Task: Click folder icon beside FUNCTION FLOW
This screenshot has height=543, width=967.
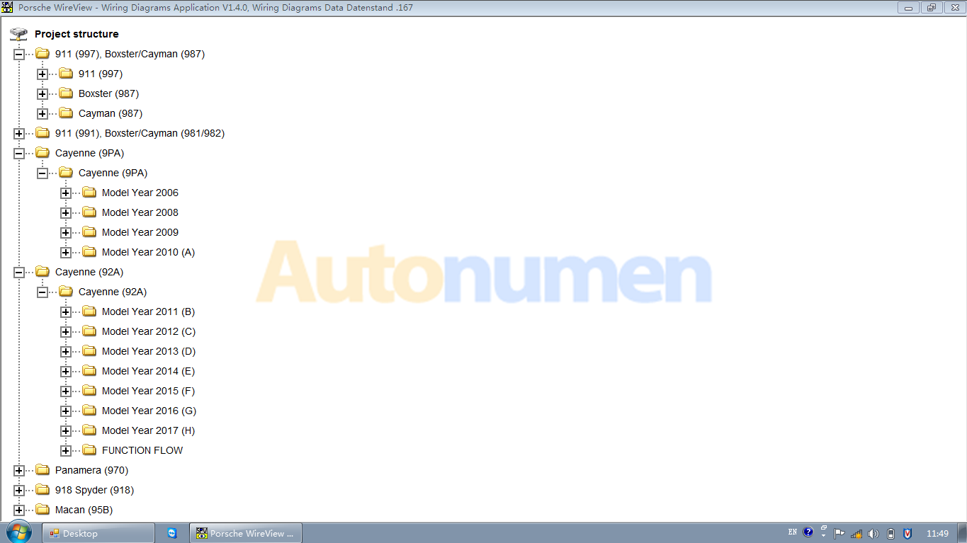Action: coord(89,450)
